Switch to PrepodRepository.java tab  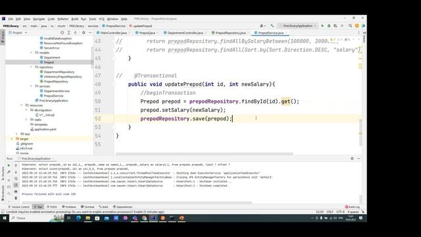230,33
